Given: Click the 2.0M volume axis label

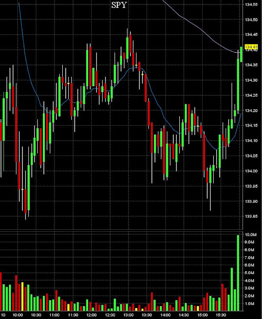Looking at the screenshot, I should point(250,296).
